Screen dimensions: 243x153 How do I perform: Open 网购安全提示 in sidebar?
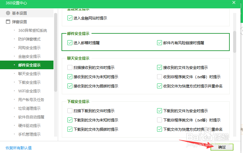[x=29, y=48]
